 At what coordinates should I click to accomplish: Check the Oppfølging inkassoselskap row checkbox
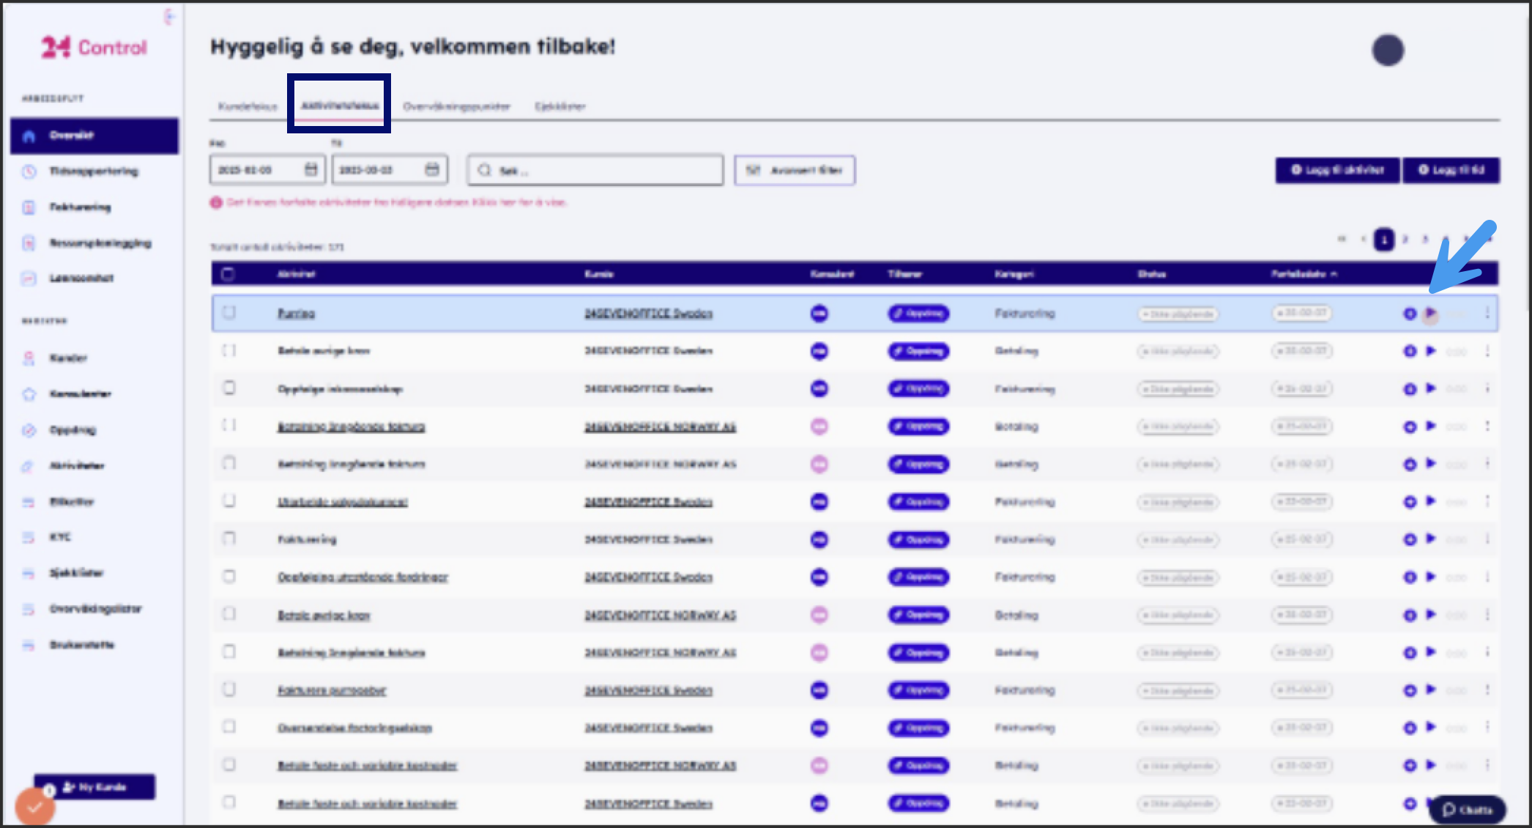(x=229, y=388)
